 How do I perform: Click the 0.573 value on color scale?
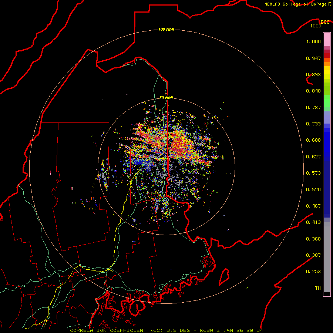click(x=313, y=173)
